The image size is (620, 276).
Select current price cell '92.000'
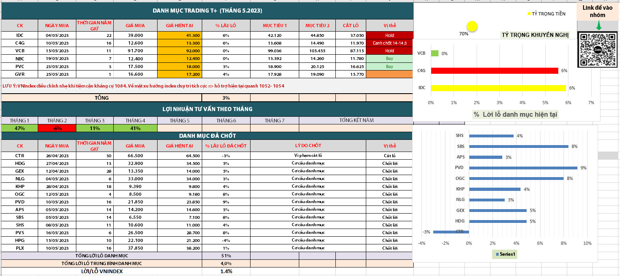[x=179, y=51]
